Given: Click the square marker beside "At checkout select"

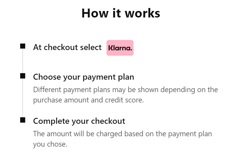Looking at the screenshot, I should [x=23, y=46].
